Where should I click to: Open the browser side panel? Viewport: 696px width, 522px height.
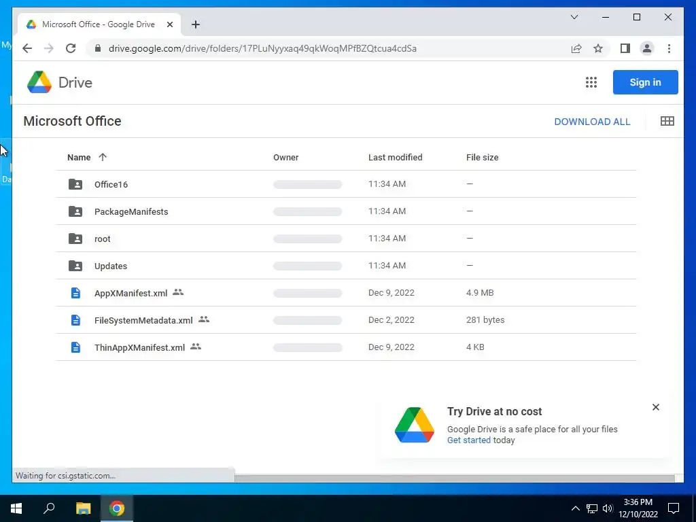click(x=625, y=48)
